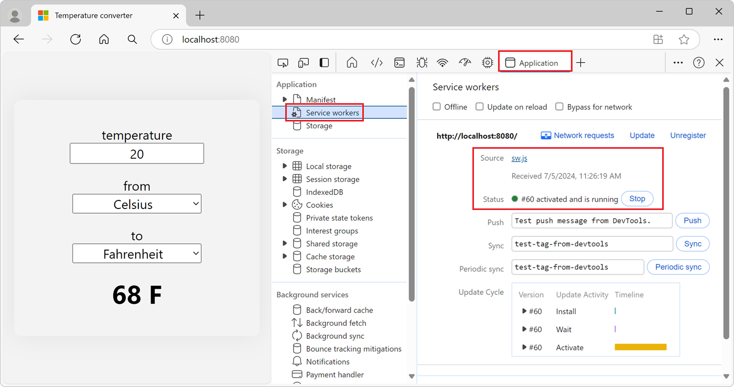Open the Network tool wifi icon
The width and height of the screenshot is (734, 387).
click(443, 63)
